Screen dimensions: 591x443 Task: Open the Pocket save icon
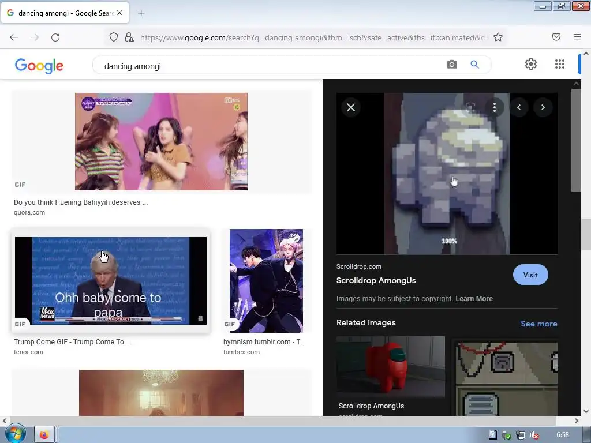[x=556, y=37]
